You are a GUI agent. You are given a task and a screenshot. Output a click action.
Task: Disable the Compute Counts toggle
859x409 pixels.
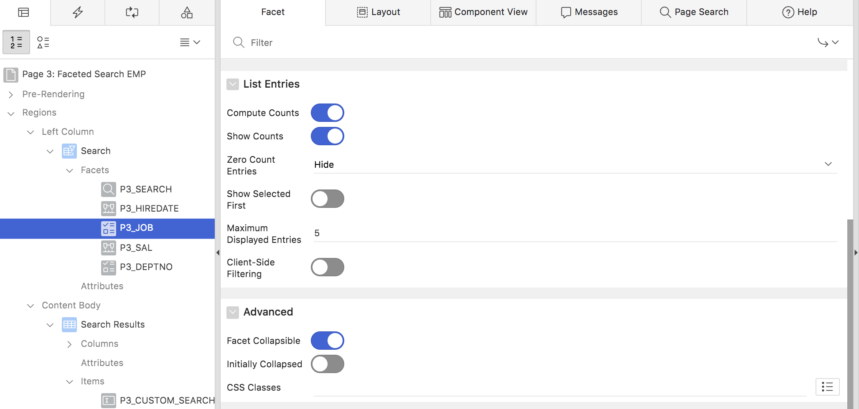(328, 112)
